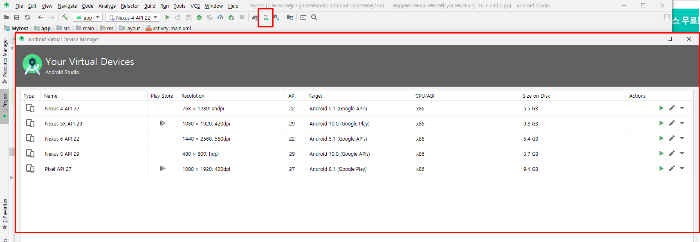This screenshot has height=242, width=700.
Task: Click the Open folder icon in toolbar
Action: (x=6, y=17)
